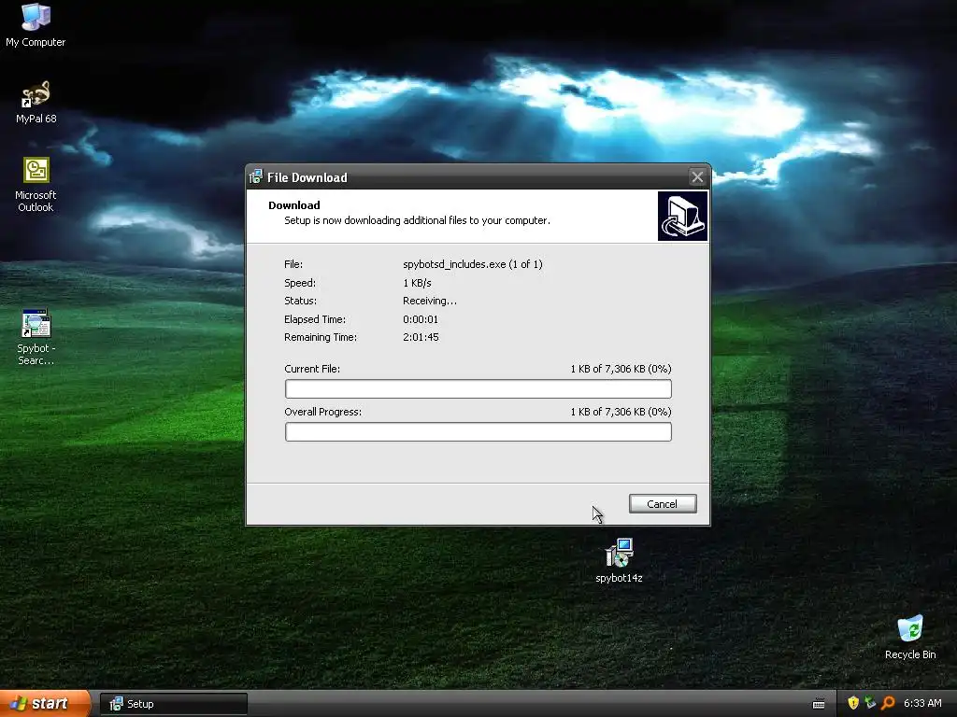Click the Remaining Time: label
The width and height of the screenshot is (957, 717).
click(x=321, y=337)
